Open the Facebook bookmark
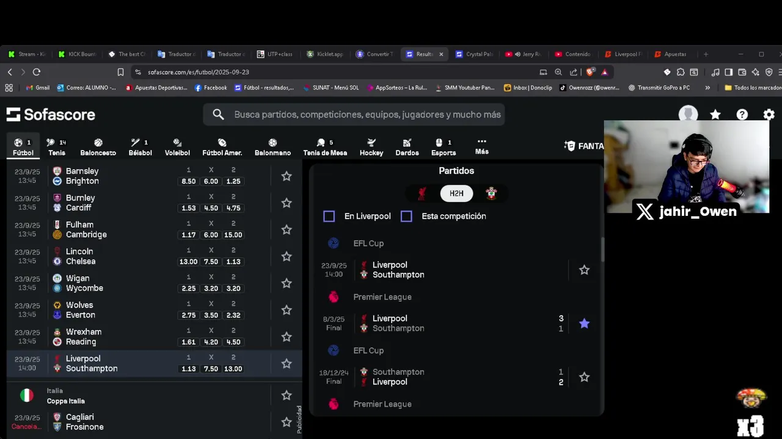 coord(211,88)
